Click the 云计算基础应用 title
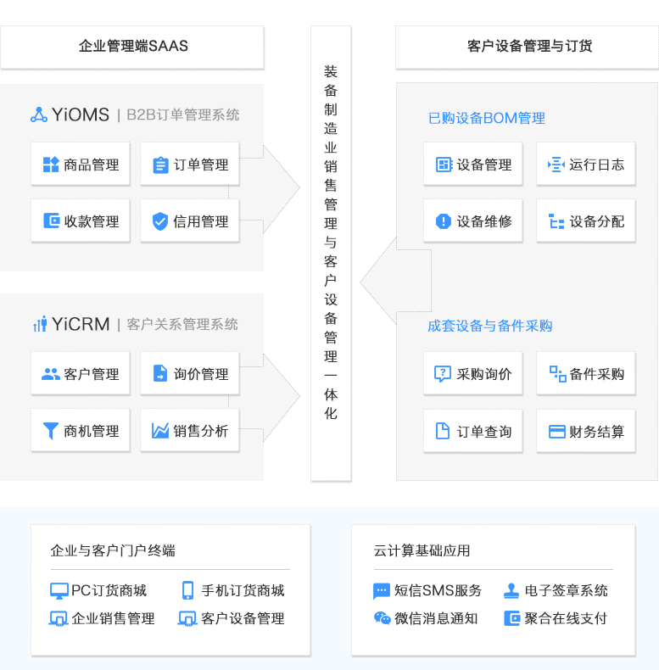 (422, 550)
